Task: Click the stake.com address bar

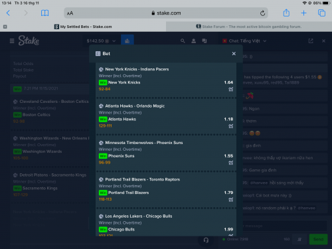Action: point(166,13)
